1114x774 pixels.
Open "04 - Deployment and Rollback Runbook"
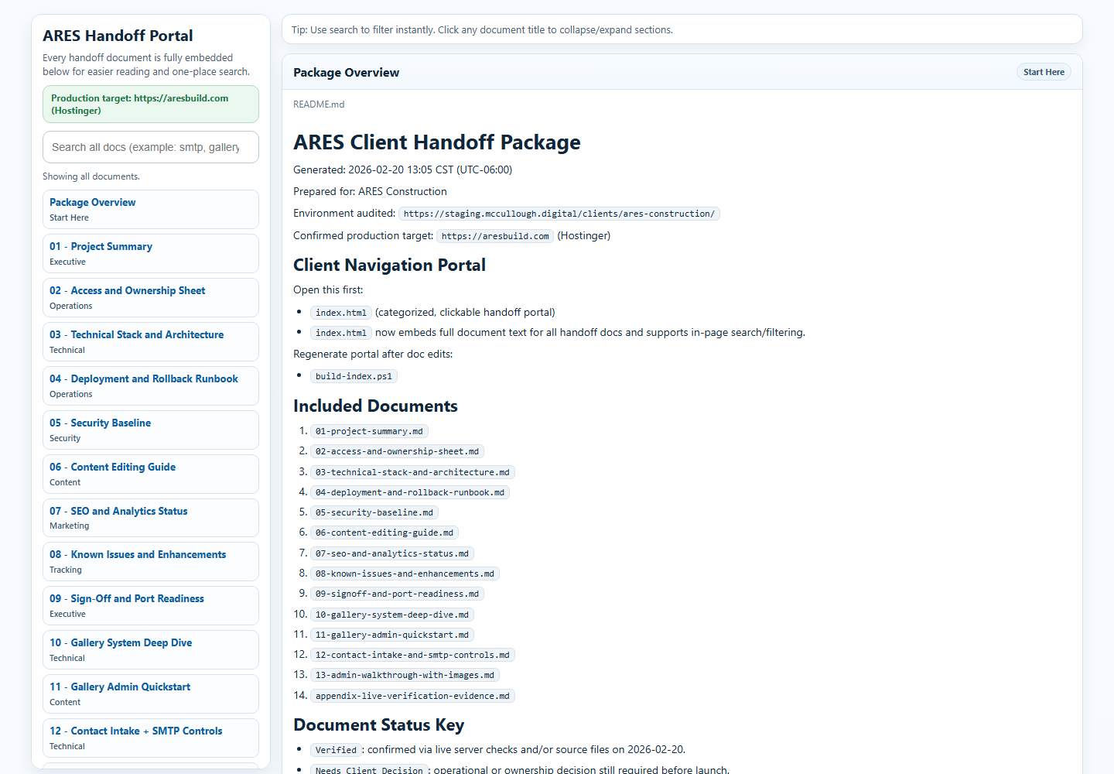pos(143,378)
